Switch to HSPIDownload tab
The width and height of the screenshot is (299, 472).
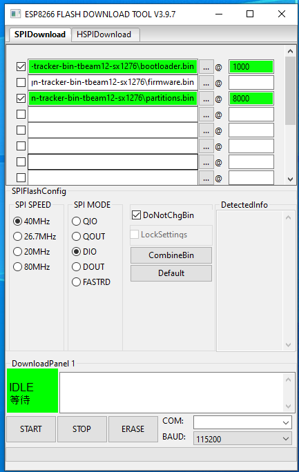pyautogui.click(x=104, y=35)
